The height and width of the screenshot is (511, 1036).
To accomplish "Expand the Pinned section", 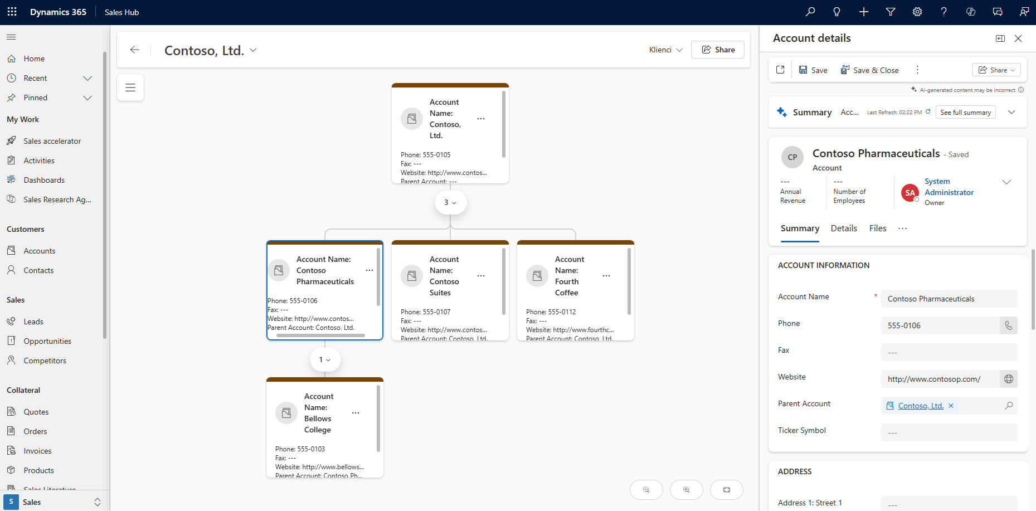I will (87, 98).
